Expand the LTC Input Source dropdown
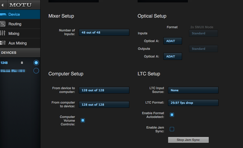Viewport: 243px width, 148px height. 193,90
